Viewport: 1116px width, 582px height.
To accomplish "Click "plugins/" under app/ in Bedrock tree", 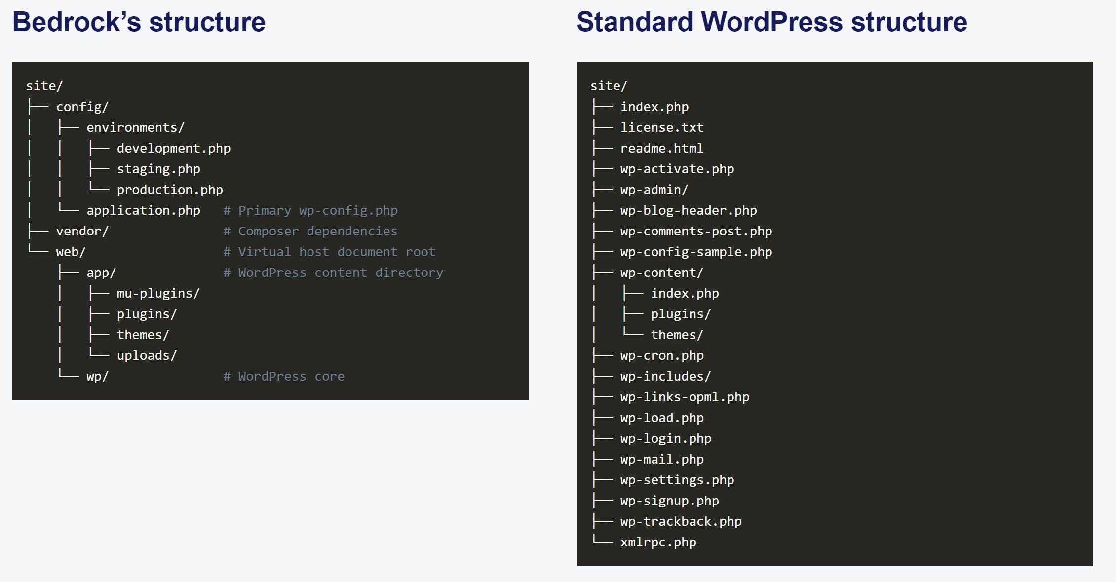I will pos(147,314).
